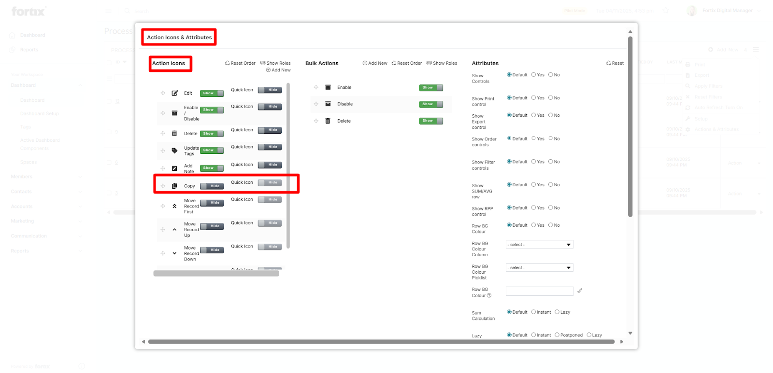Select the Action Icons & Attributes tab
Viewport: 773px width, 373px height.
point(179,37)
